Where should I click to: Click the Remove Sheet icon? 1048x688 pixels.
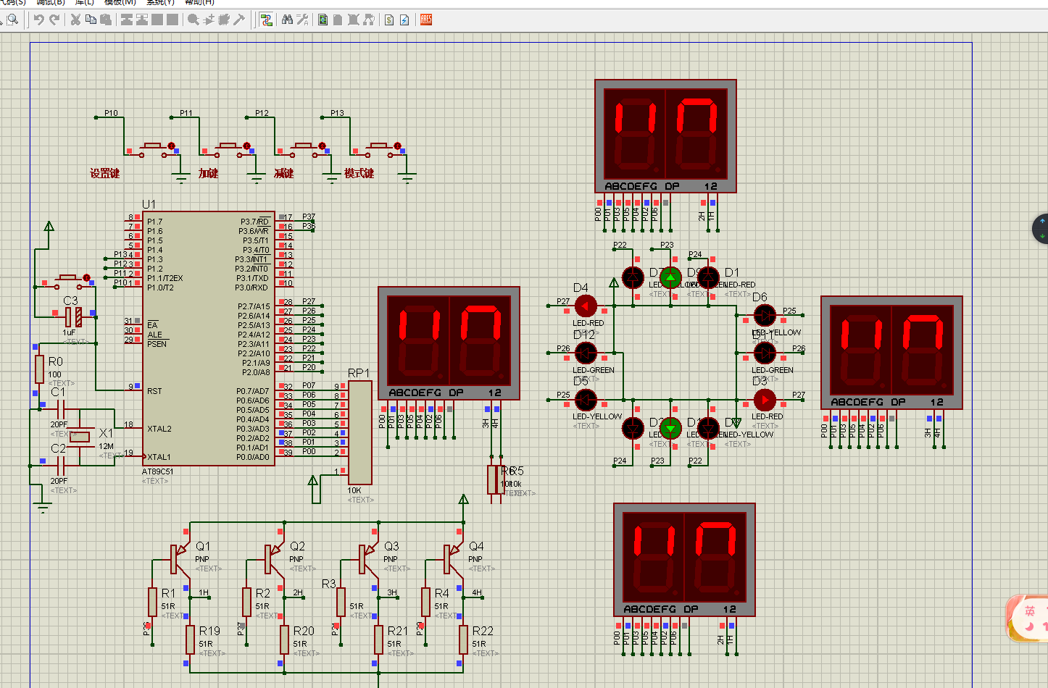353,20
